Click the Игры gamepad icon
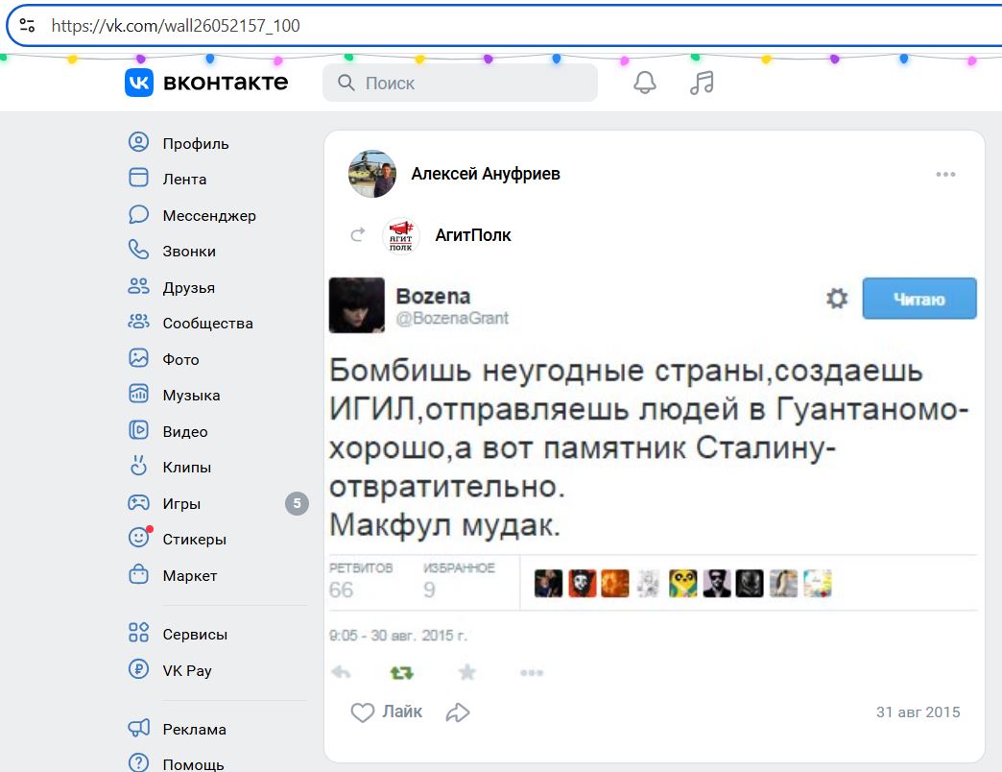The width and height of the screenshot is (1002, 772). pos(138,502)
